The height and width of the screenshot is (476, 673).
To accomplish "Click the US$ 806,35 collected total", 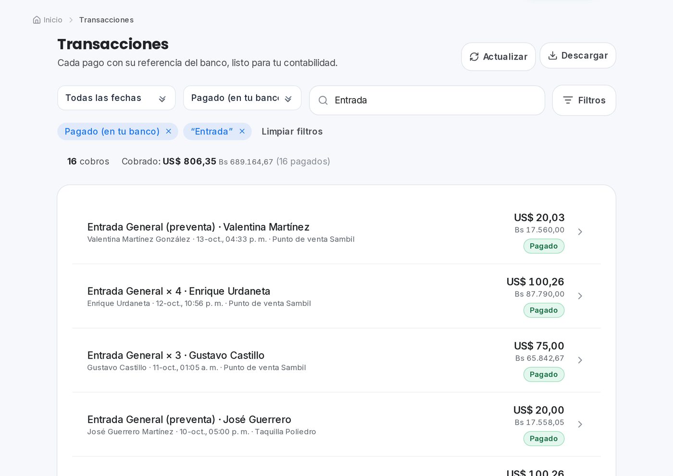I will coord(189,162).
